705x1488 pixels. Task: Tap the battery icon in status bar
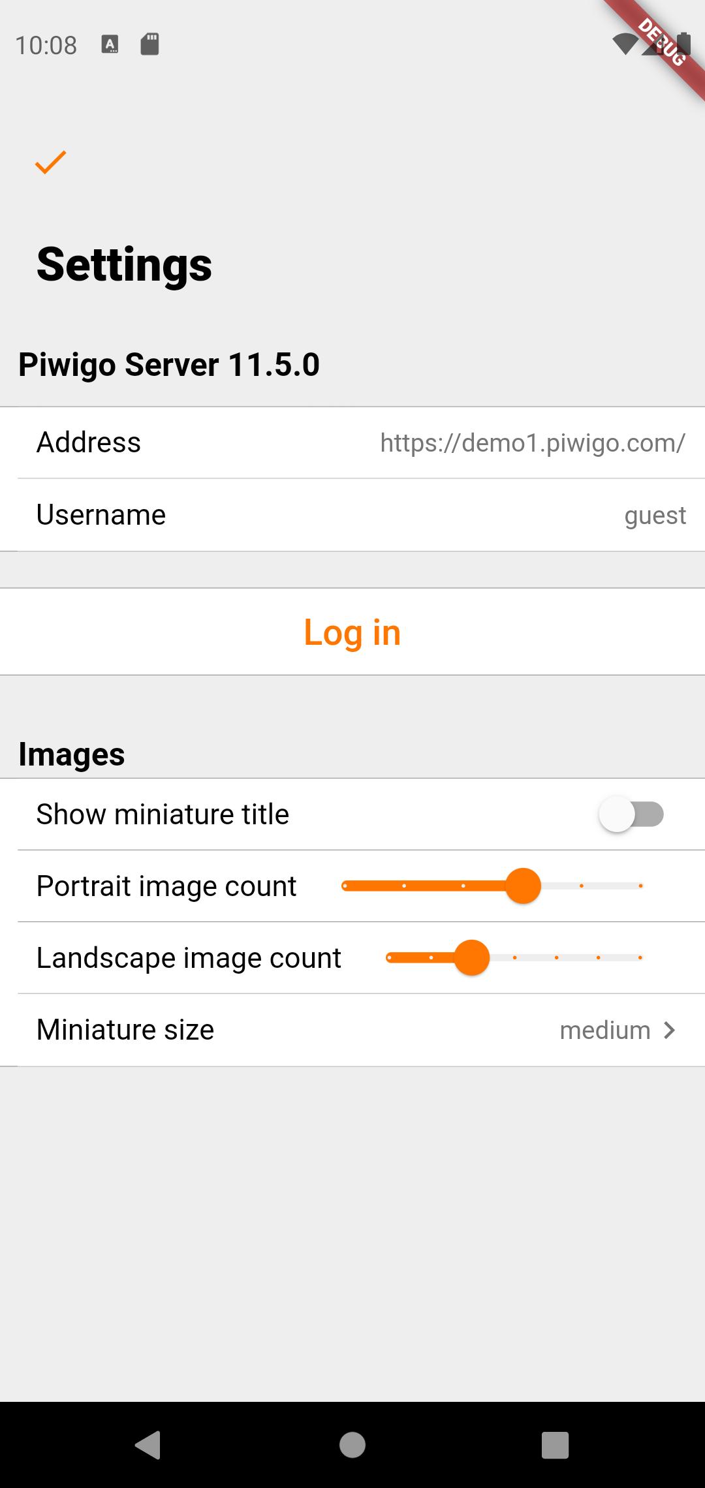683,44
